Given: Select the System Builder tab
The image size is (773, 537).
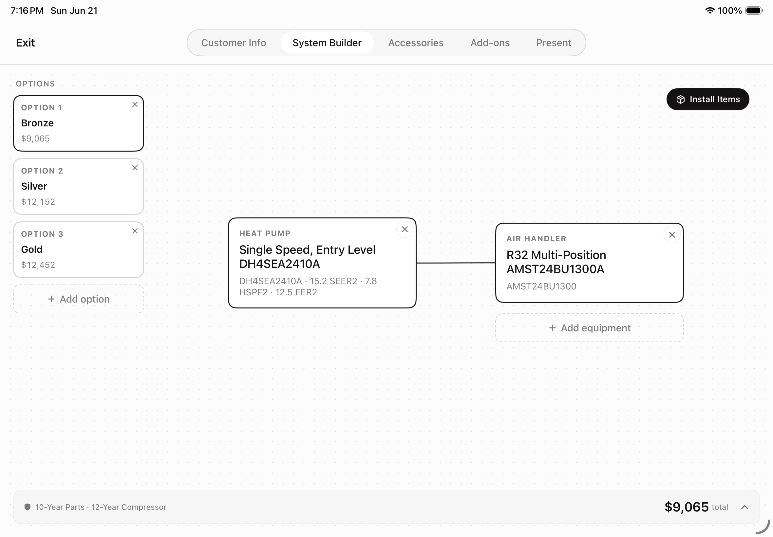Looking at the screenshot, I should 327,43.
